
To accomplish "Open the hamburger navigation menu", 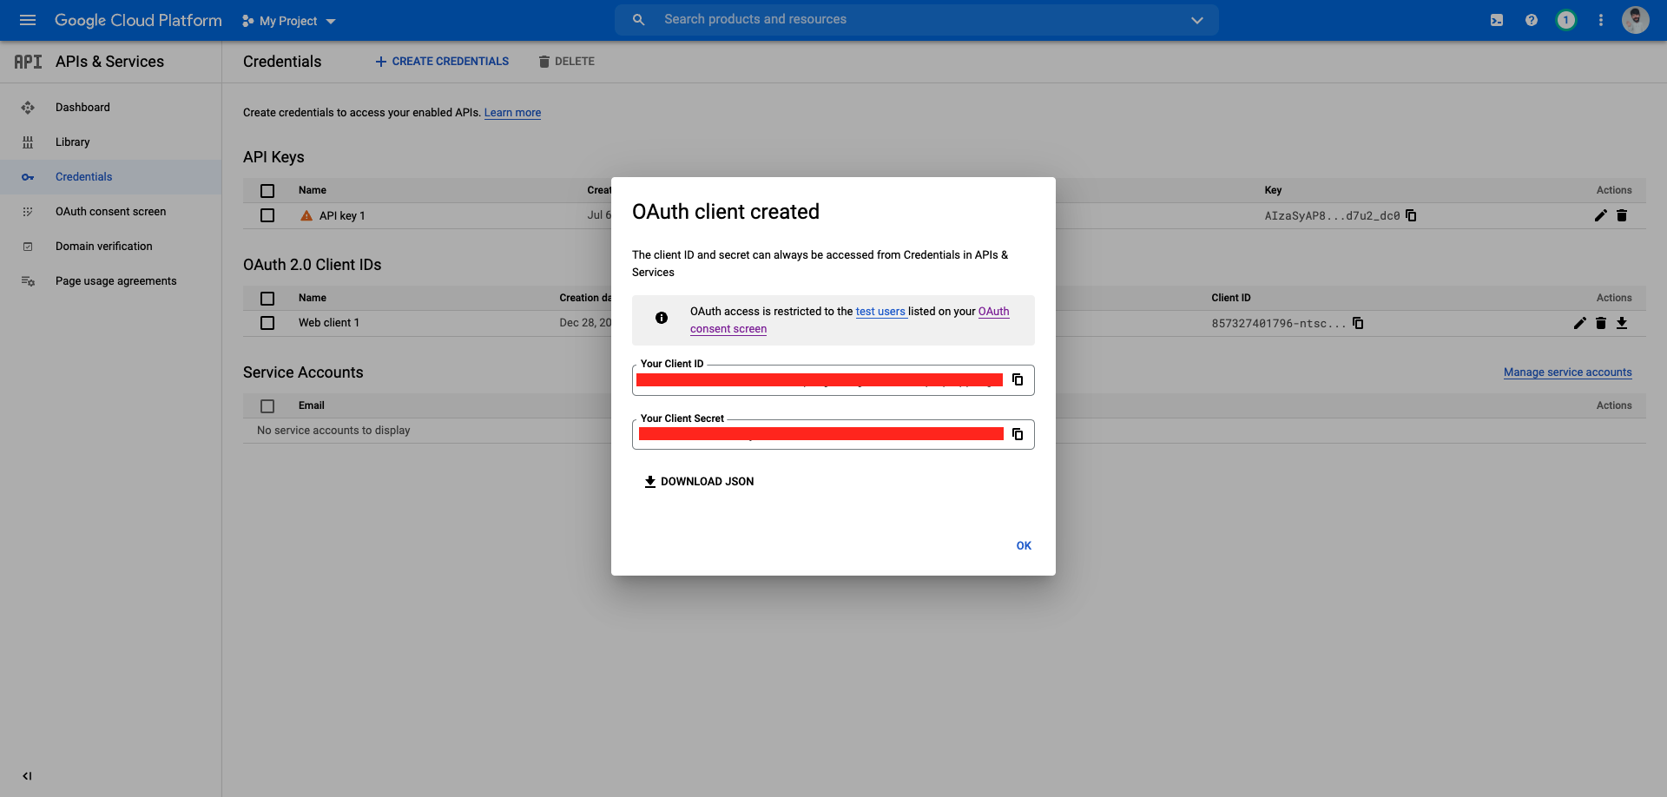I will (x=28, y=20).
